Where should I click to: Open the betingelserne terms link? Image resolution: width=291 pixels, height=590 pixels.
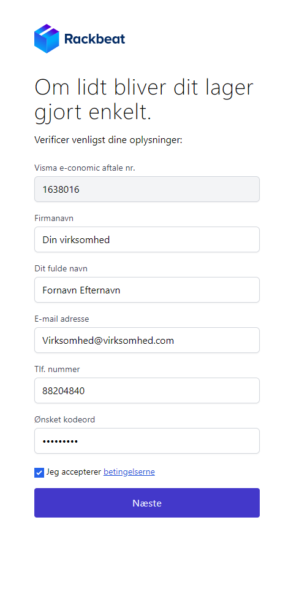pos(129,472)
